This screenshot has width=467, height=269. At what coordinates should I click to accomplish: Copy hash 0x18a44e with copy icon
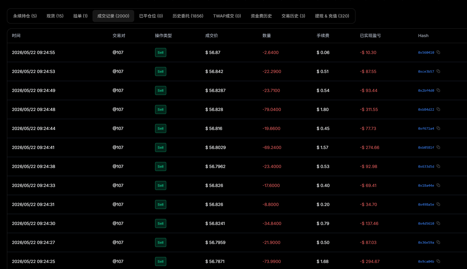point(438,185)
